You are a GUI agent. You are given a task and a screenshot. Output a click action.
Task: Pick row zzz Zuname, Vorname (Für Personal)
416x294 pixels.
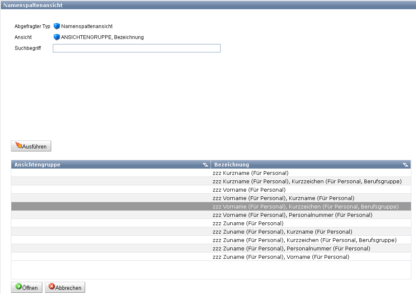(281, 257)
